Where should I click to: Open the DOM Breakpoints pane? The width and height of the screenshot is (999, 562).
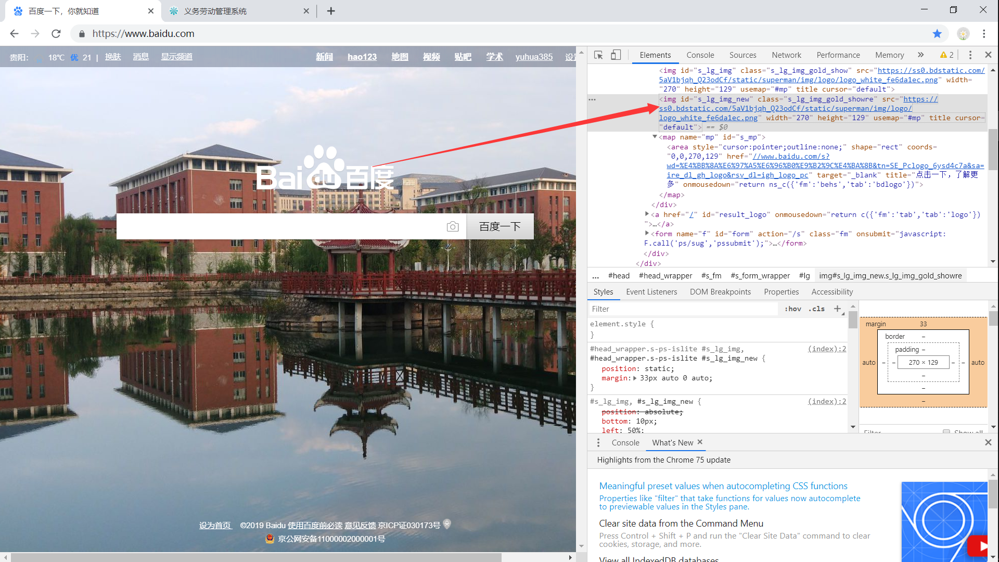coord(721,292)
